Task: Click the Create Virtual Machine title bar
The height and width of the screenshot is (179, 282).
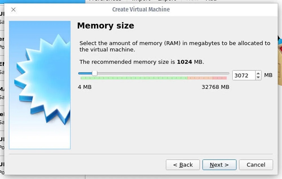Action: [x=141, y=10]
